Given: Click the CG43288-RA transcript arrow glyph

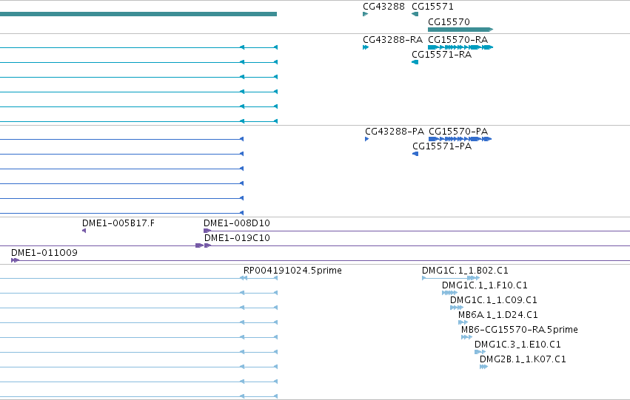Looking at the screenshot, I should point(366,47).
